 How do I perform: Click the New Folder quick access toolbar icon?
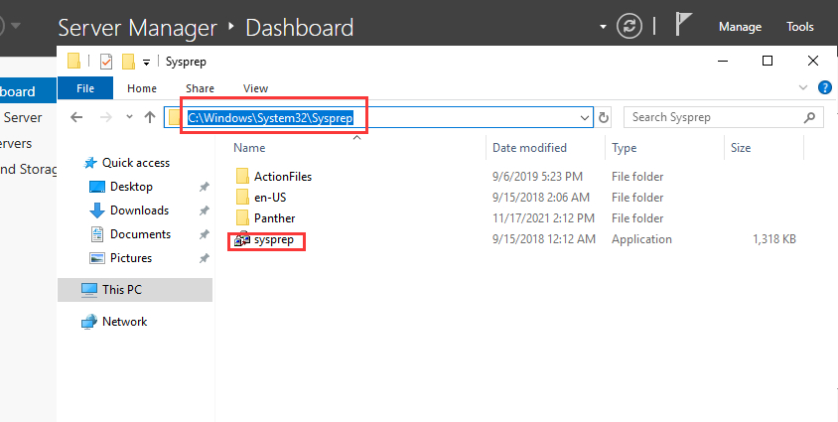tap(128, 62)
